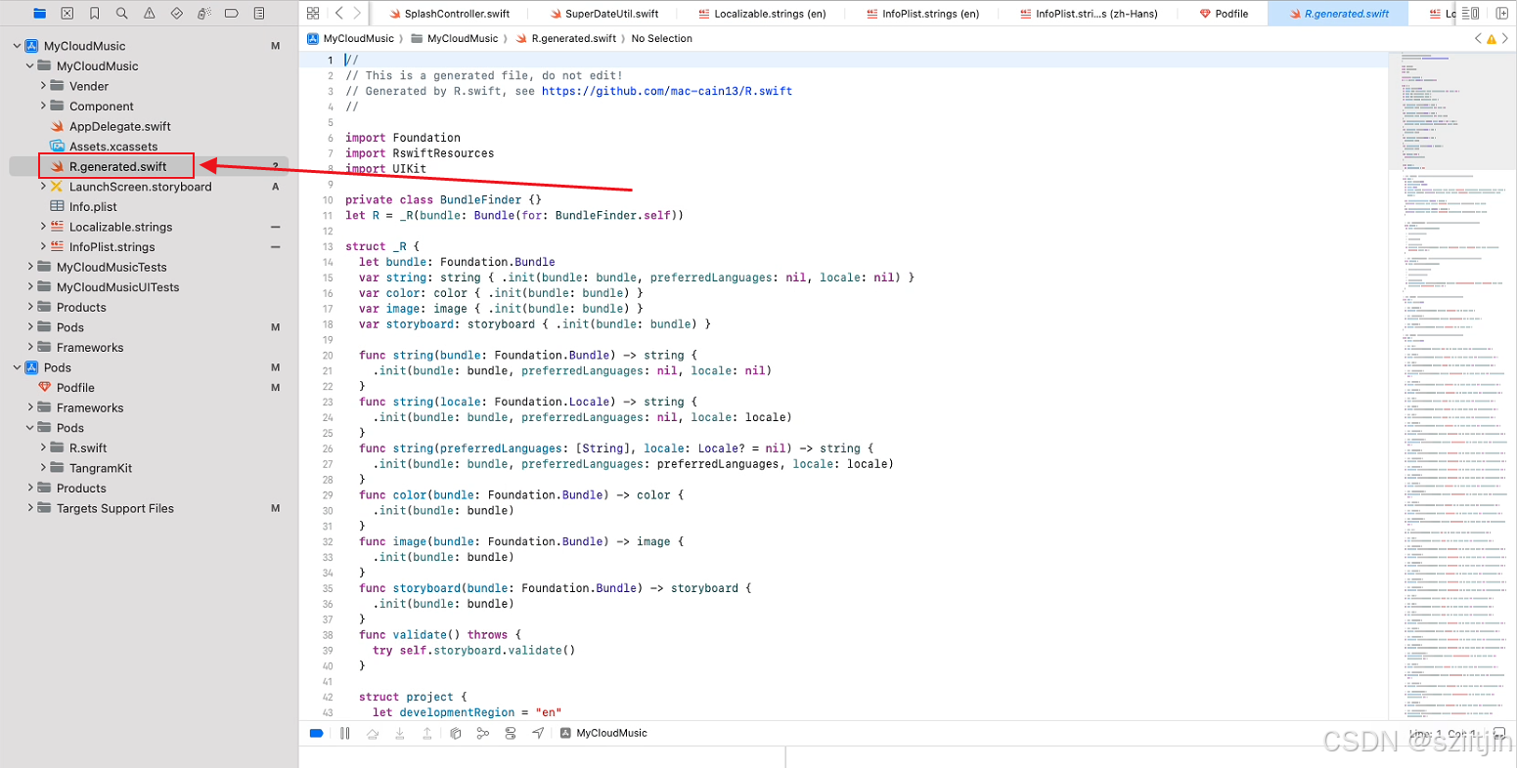This screenshot has width=1517, height=768.
Task: Open the Debug navigator spray icon
Action: point(203,14)
